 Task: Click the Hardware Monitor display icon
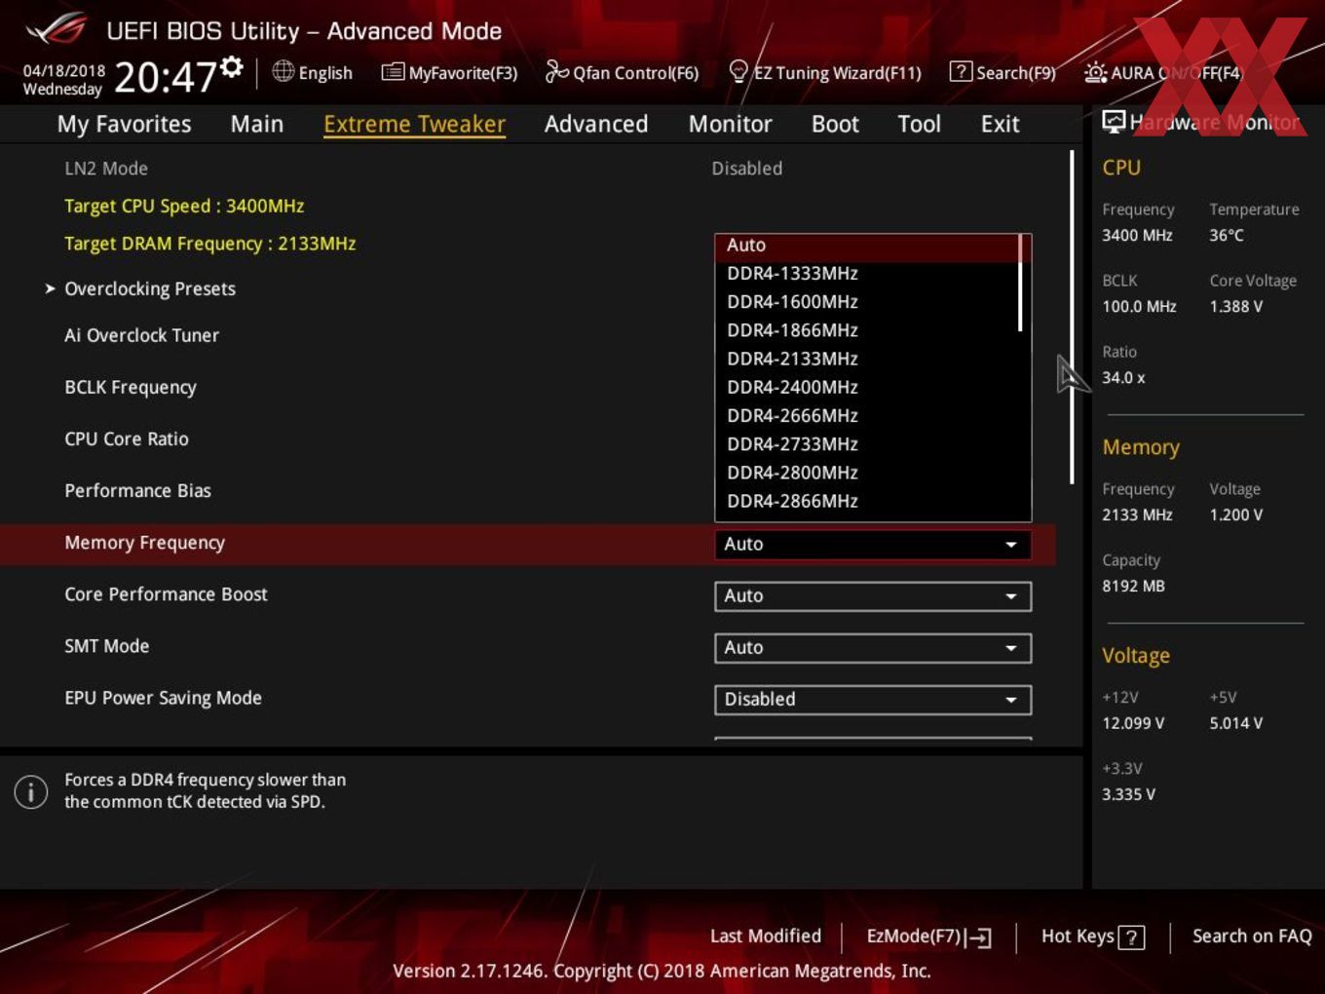(1114, 121)
